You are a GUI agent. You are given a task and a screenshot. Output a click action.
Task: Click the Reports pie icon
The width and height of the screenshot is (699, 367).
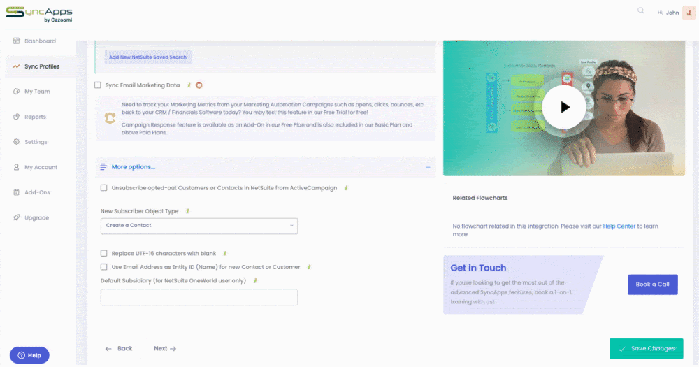click(17, 117)
